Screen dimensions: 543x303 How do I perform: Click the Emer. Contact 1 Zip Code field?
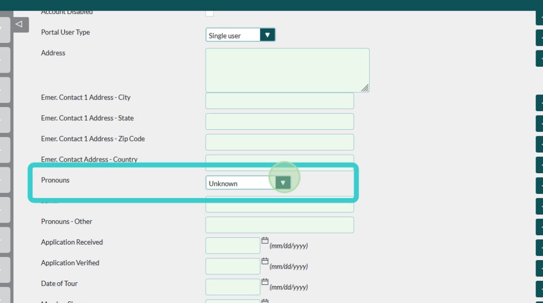(x=279, y=142)
